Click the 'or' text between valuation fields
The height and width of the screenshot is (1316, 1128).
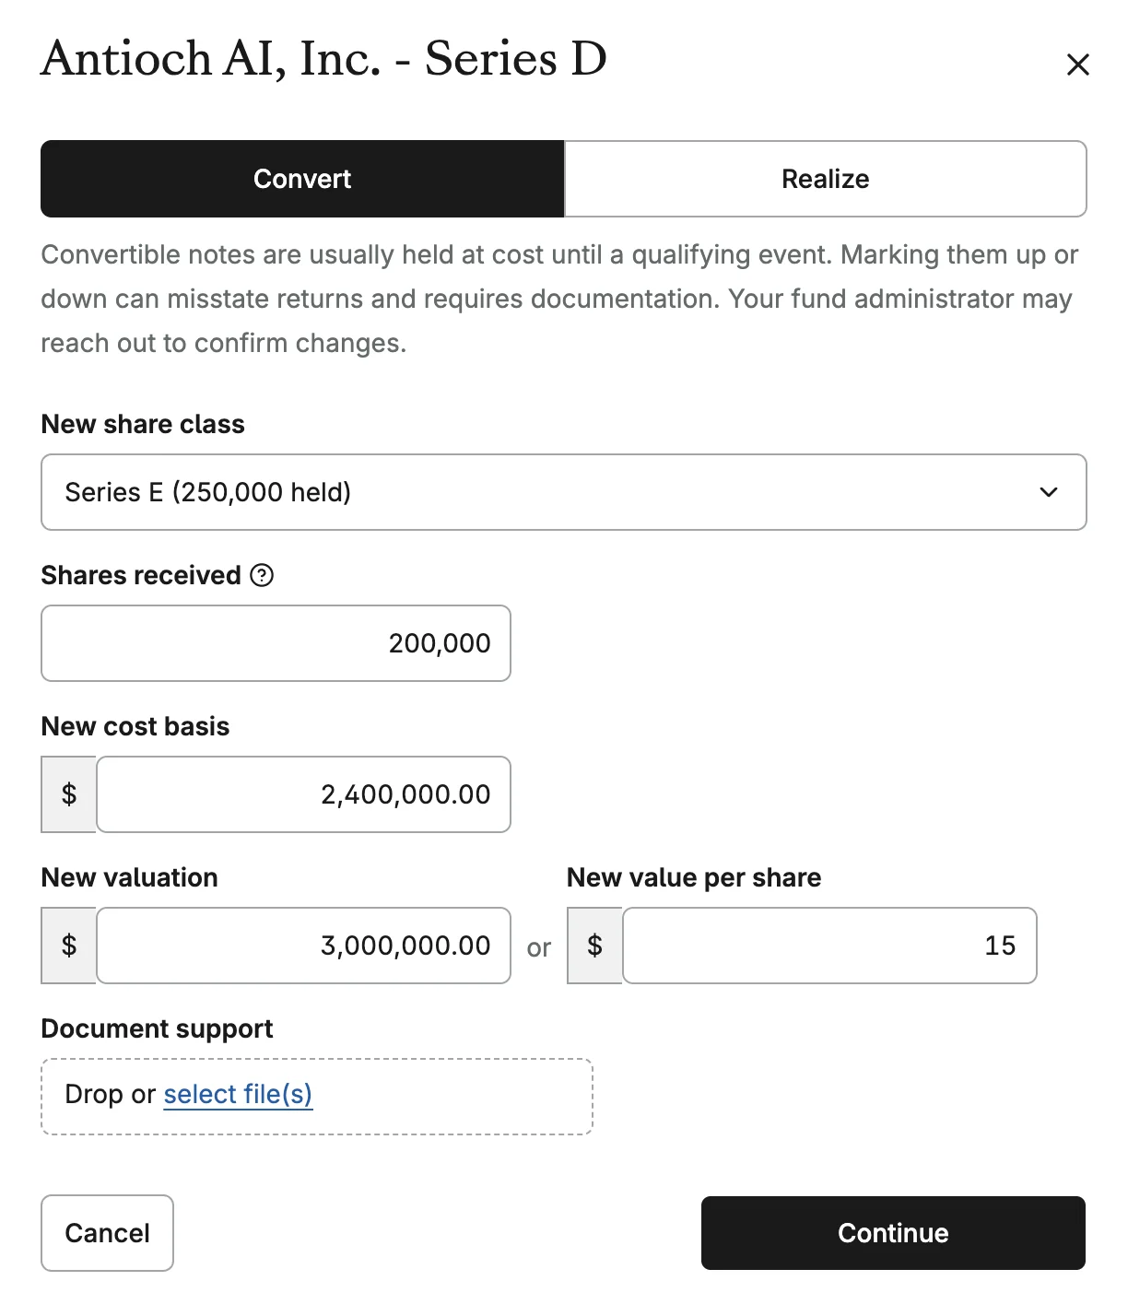pyautogui.click(x=539, y=947)
